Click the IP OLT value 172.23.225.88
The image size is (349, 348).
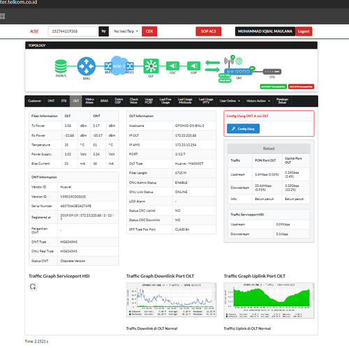(186, 135)
